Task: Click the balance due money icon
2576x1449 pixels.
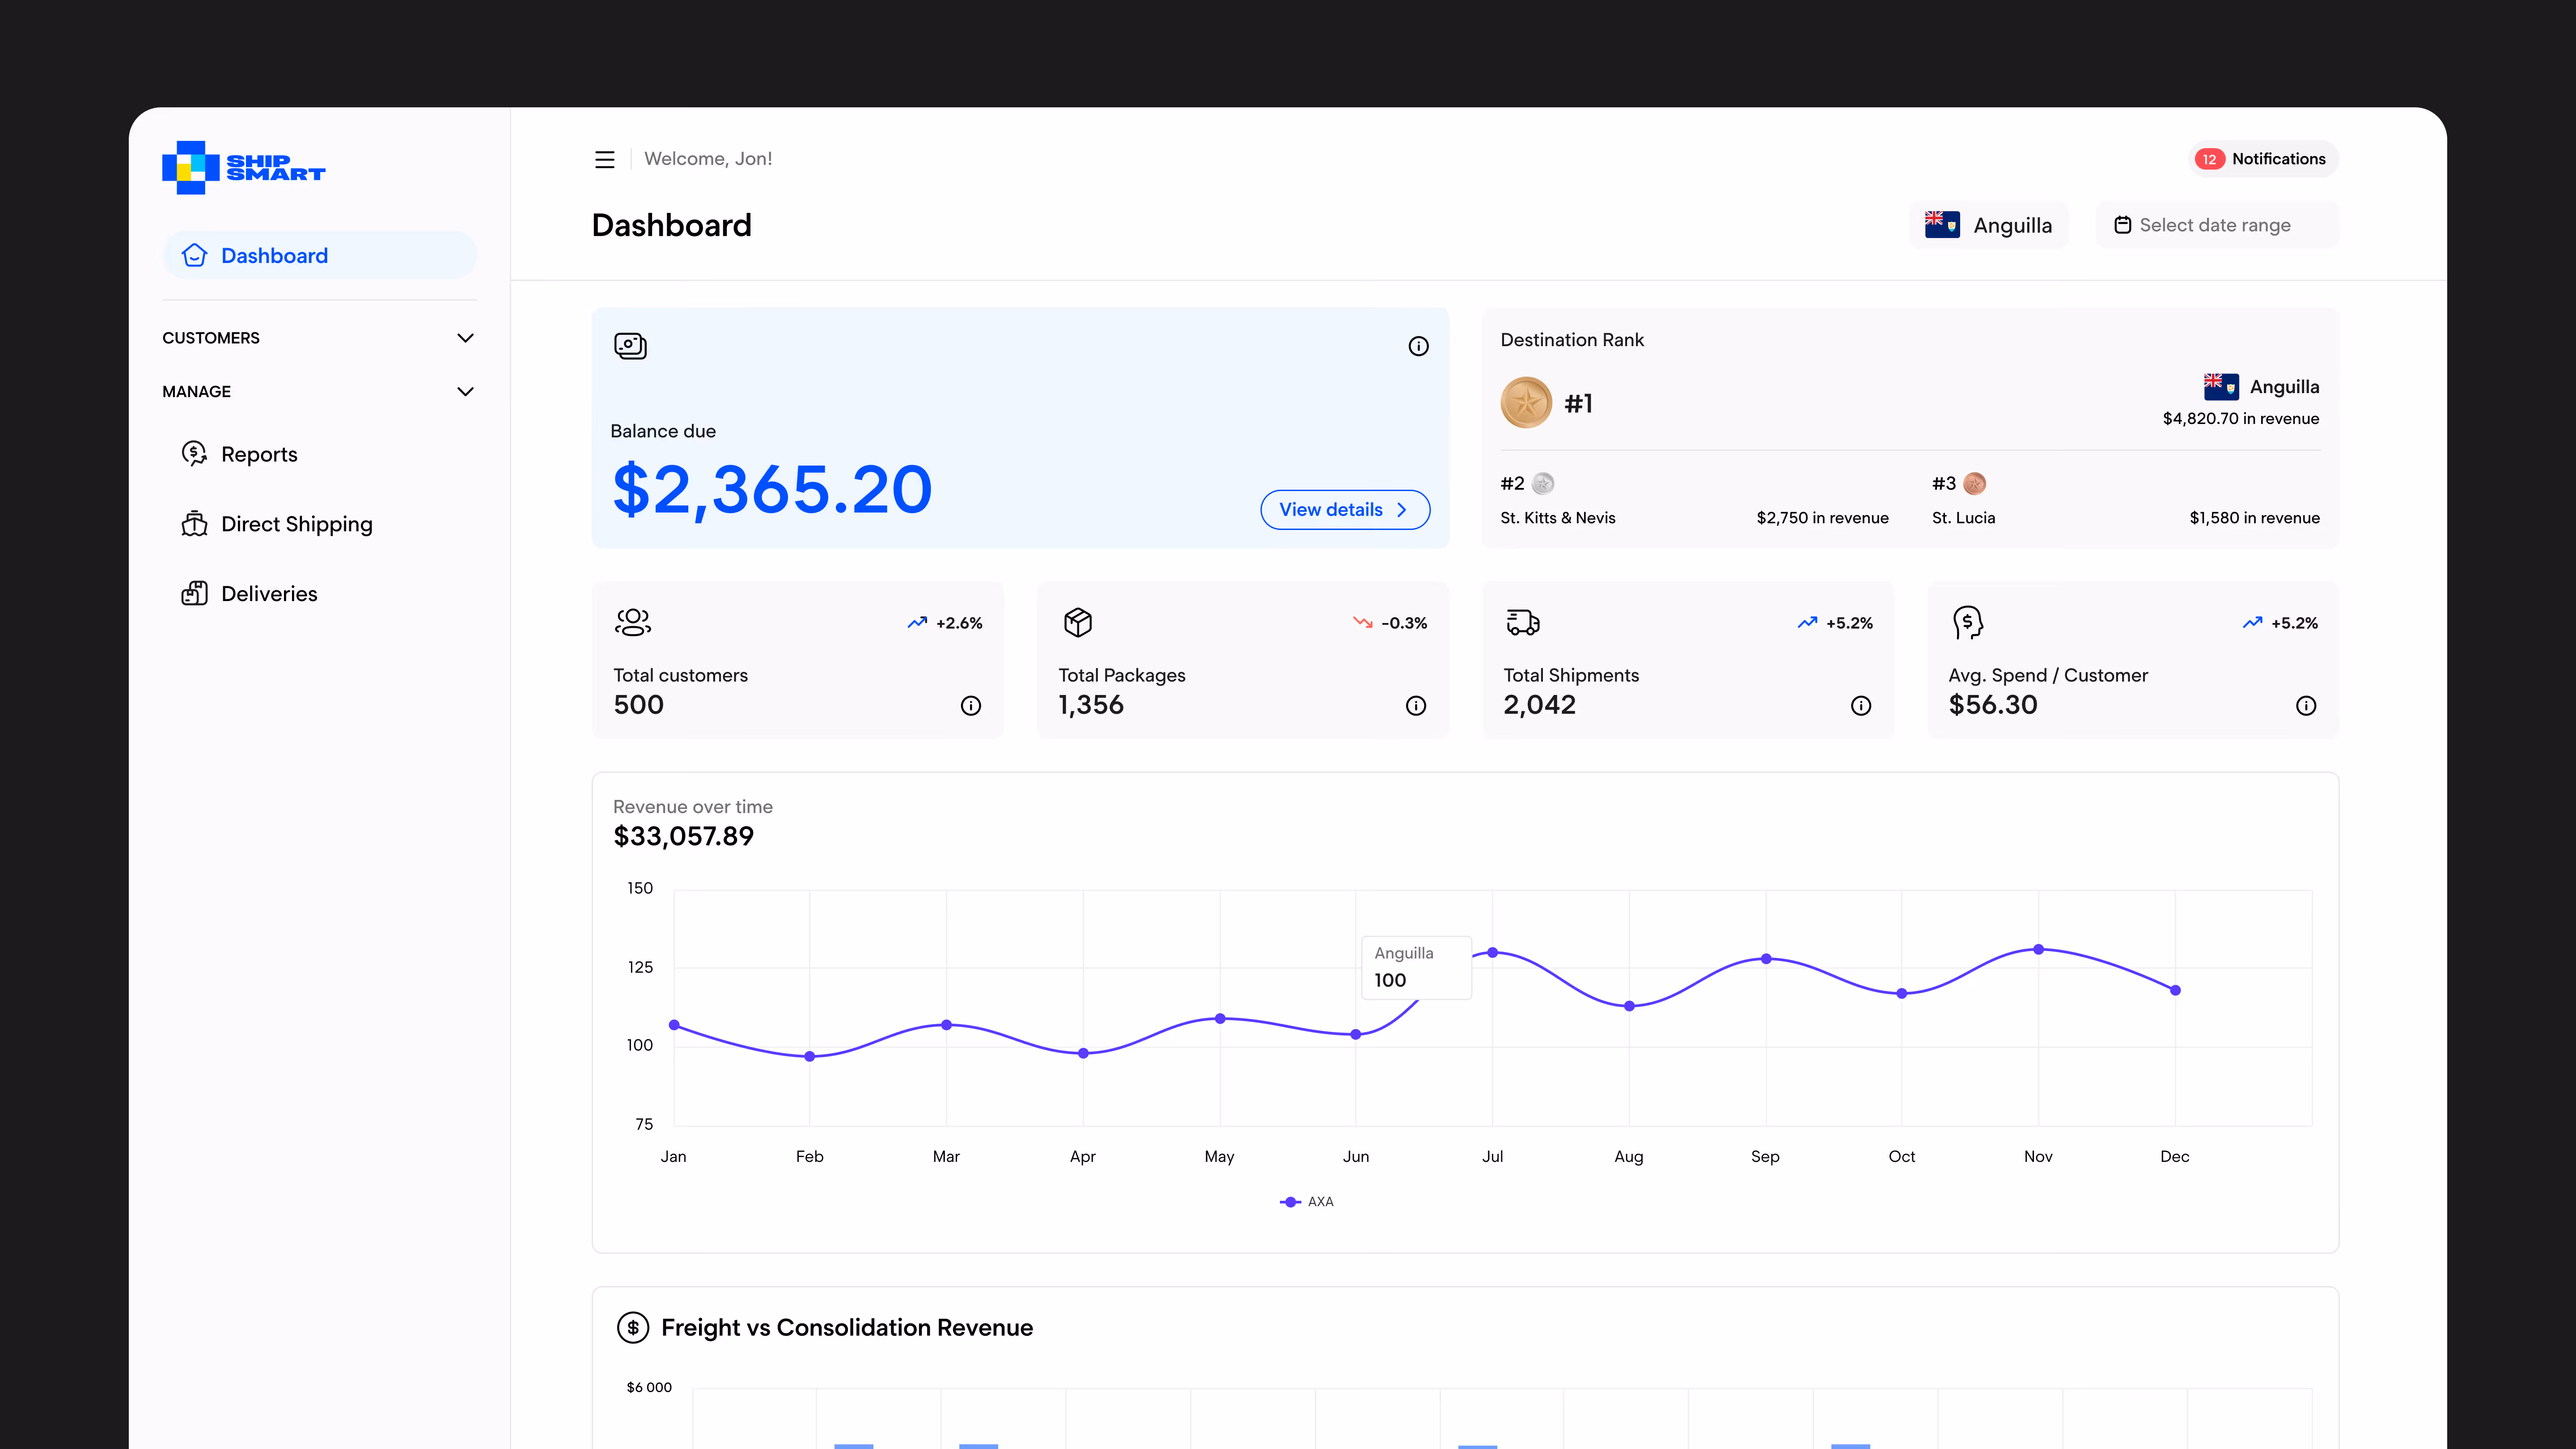Action: click(x=630, y=346)
